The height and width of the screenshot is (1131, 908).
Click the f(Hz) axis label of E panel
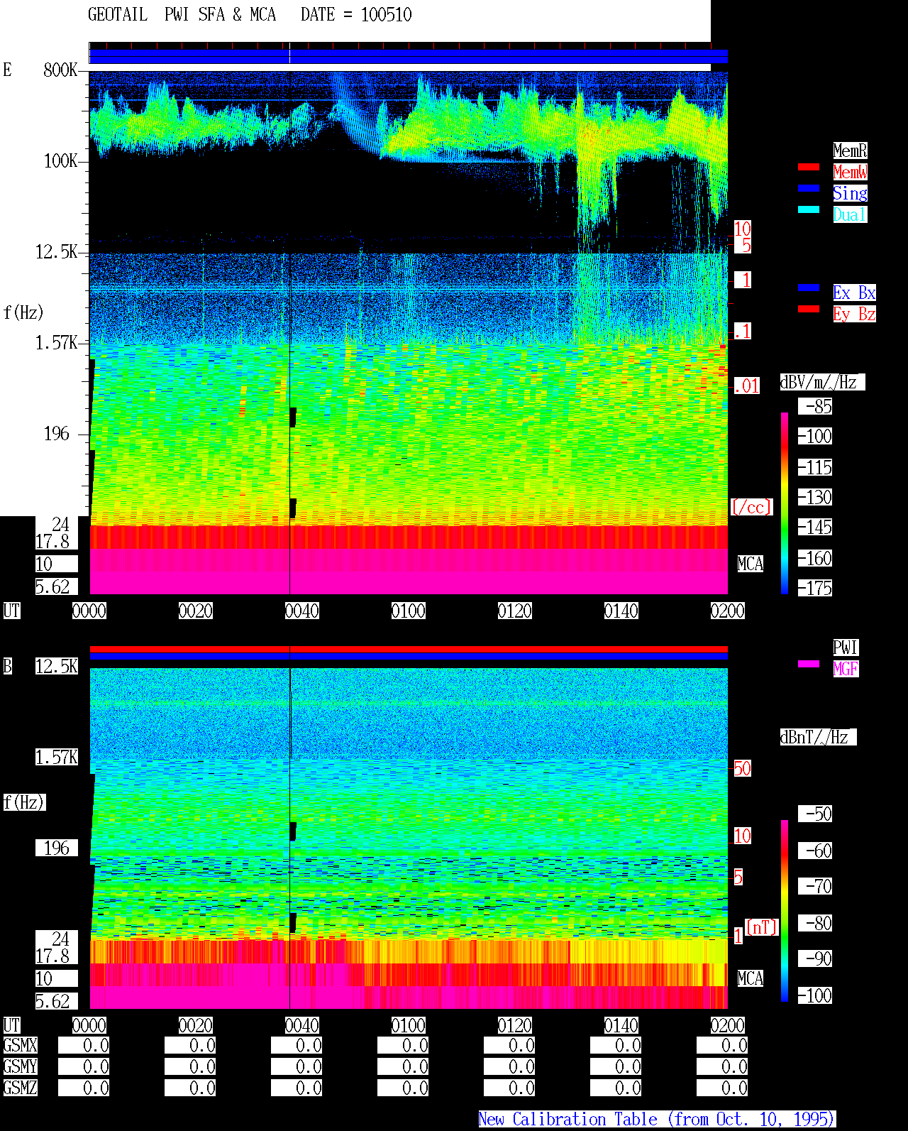click(x=23, y=312)
